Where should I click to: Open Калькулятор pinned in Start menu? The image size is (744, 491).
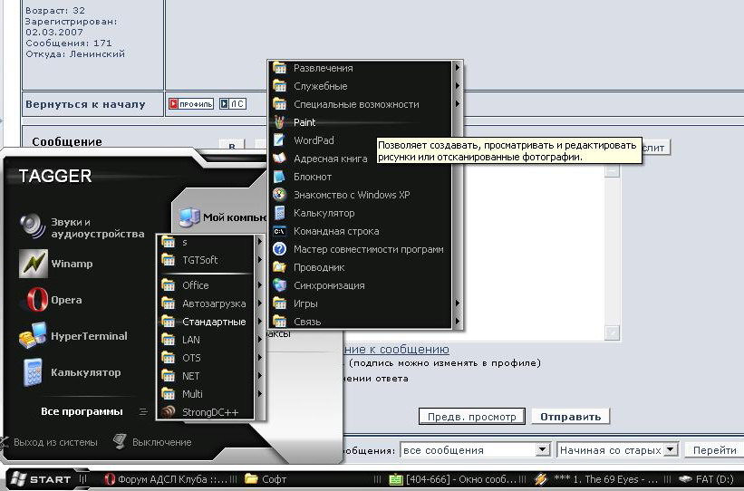pos(70,372)
